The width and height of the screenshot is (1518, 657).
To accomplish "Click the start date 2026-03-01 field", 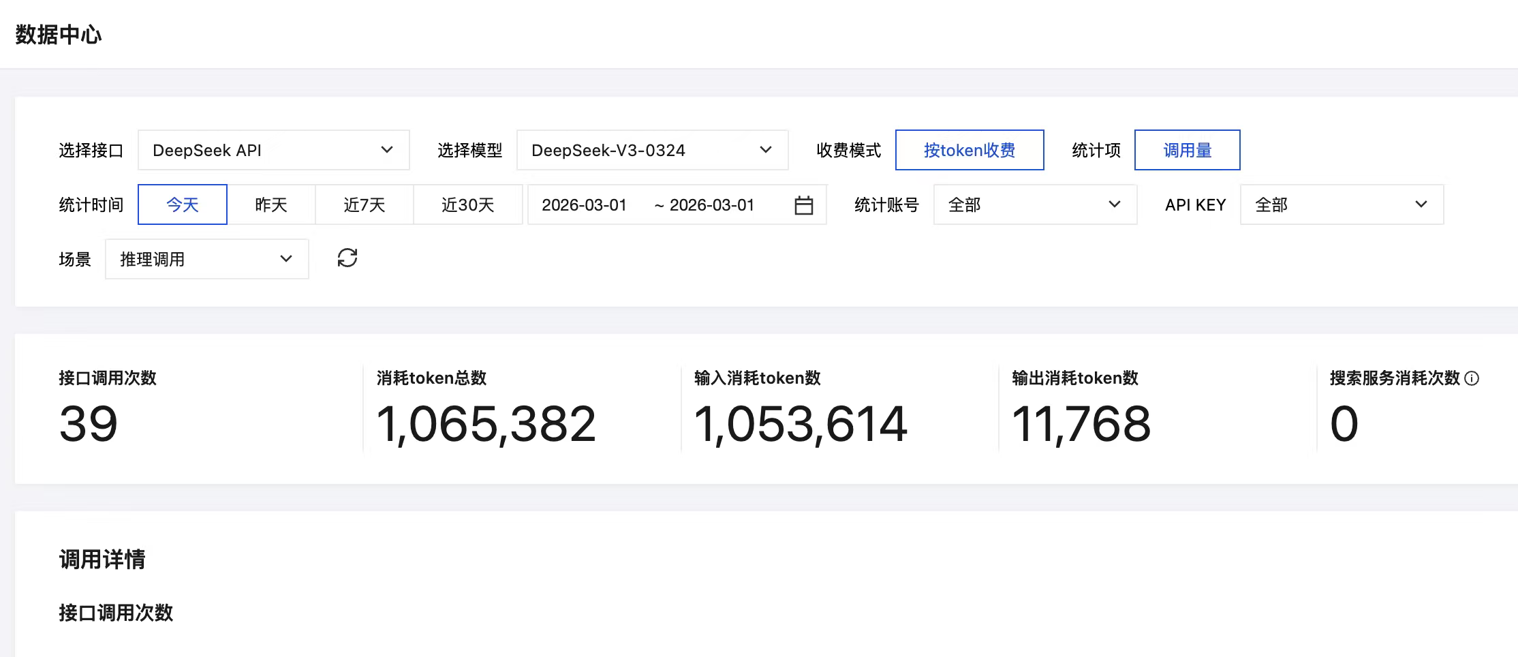I will [584, 205].
